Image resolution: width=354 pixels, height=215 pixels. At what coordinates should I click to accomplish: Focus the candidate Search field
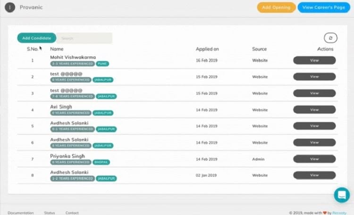pos(85,38)
